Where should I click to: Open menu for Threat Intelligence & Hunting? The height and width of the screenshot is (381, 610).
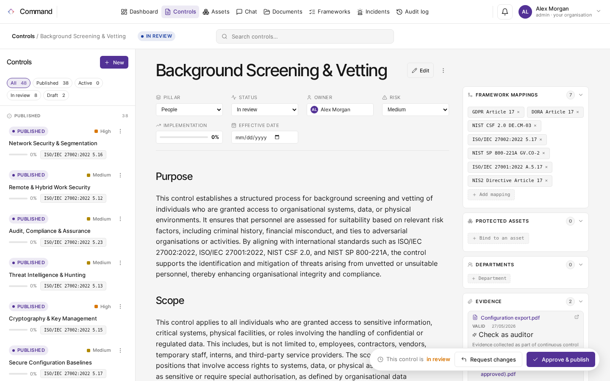coord(120,263)
